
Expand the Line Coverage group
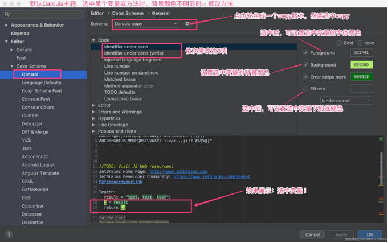[x=93, y=125]
